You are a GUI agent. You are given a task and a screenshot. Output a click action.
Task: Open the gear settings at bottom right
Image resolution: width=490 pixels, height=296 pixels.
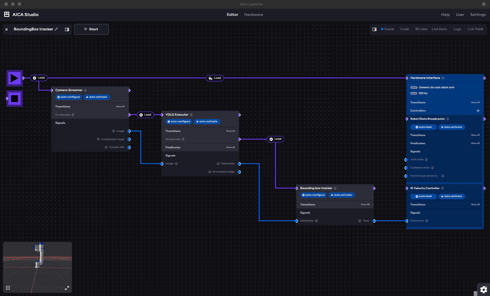pos(483,290)
